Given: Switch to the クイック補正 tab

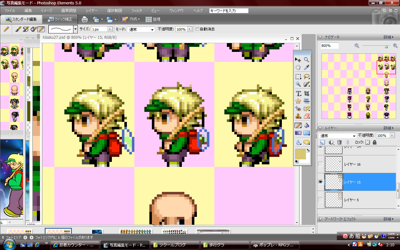Looking at the screenshot, I should click(x=60, y=19).
